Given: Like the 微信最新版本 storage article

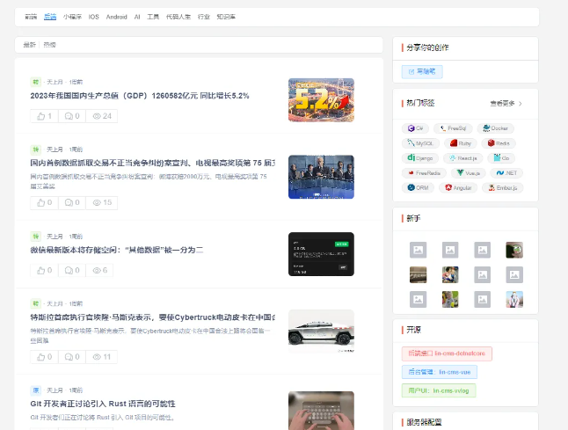Looking at the screenshot, I should (x=44, y=270).
